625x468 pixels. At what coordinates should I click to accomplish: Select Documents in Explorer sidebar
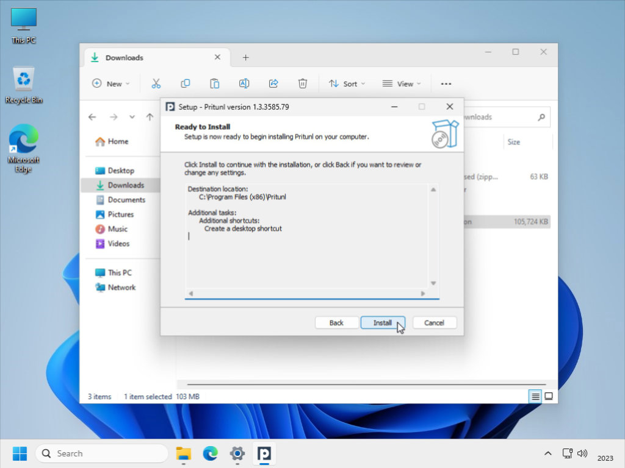click(x=121, y=200)
